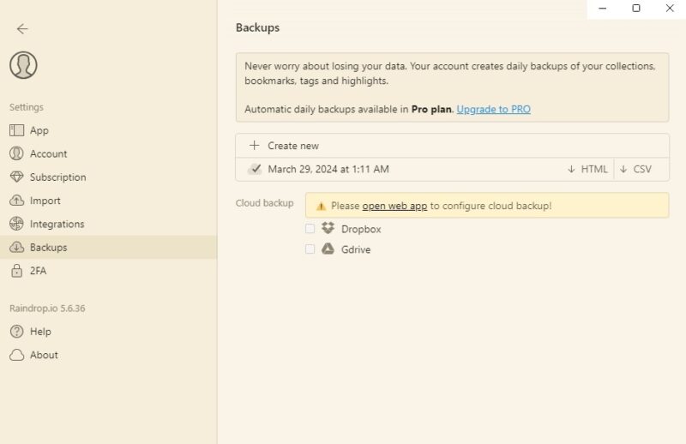
Task: Click the Settings section header
Action: tap(27, 107)
